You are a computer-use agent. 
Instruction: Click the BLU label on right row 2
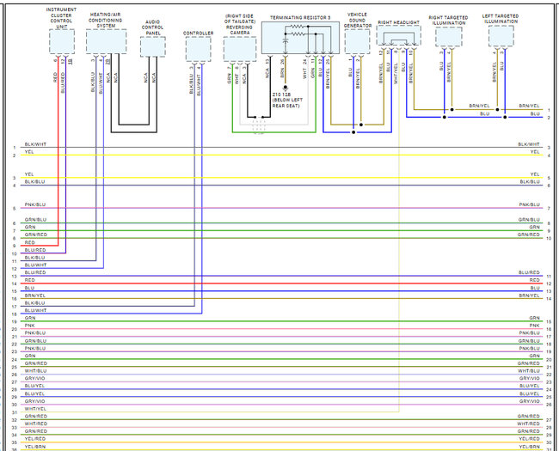[535, 114]
